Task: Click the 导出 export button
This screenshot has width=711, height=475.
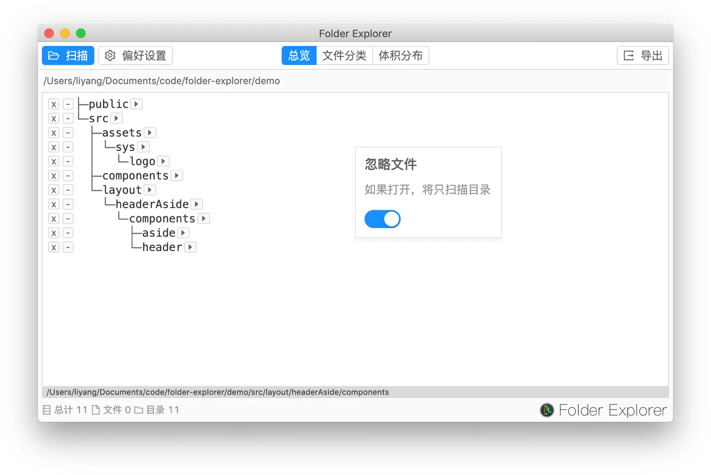Action: [643, 55]
